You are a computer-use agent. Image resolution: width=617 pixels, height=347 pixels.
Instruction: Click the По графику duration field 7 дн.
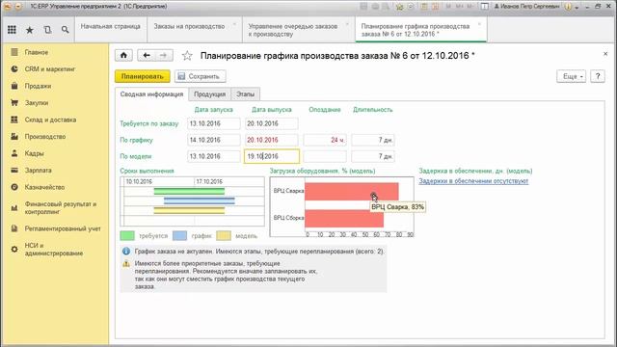click(x=373, y=140)
